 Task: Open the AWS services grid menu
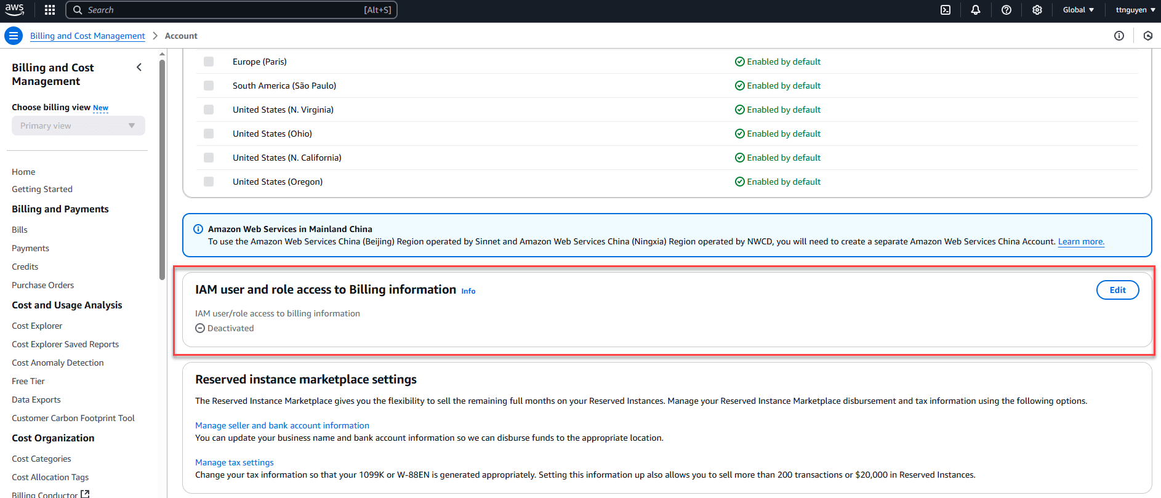[50, 10]
